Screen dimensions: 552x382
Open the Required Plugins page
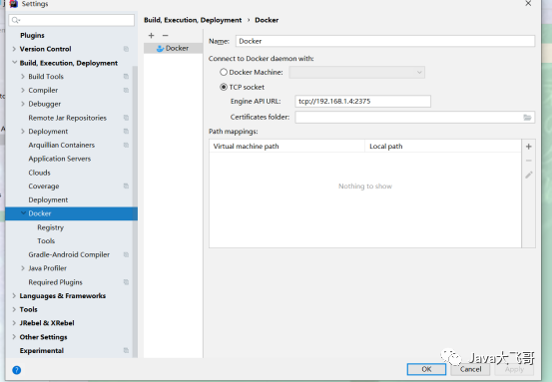(55, 282)
